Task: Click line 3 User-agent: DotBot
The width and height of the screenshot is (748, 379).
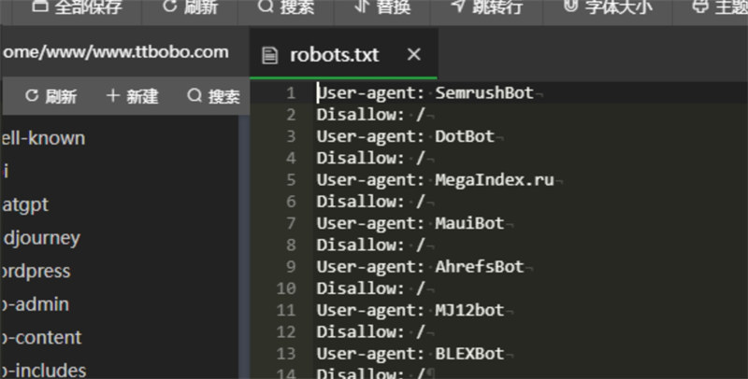Action: tap(406, 136)
